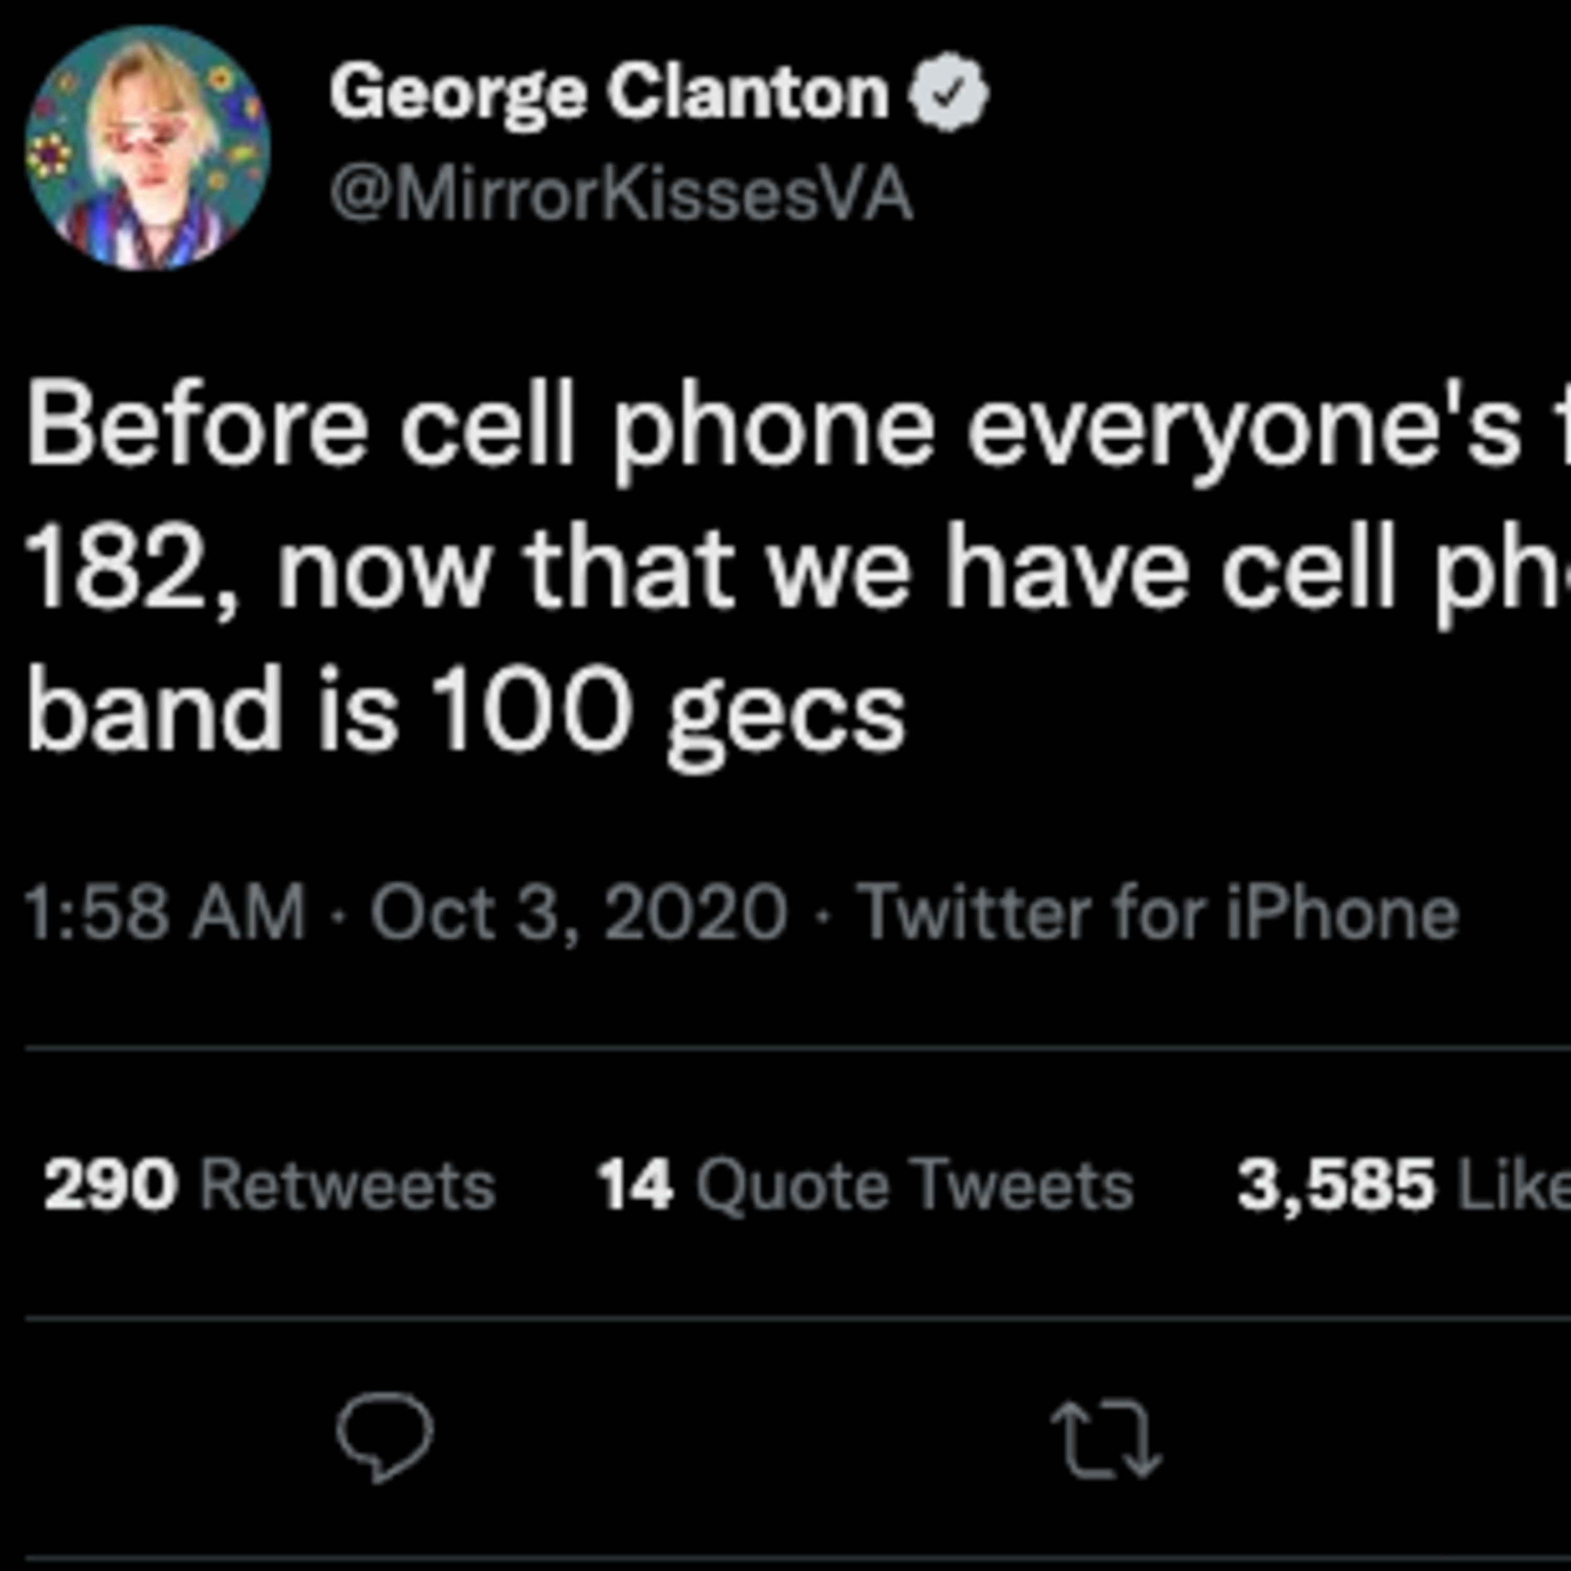Click the "band is" words in tweet
This screenshot has height=1571, width=1571.
[x=212, y=709]
